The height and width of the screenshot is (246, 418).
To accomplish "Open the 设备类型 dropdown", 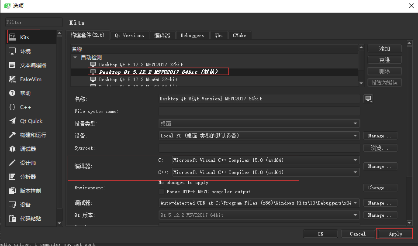I will point(259,123).
